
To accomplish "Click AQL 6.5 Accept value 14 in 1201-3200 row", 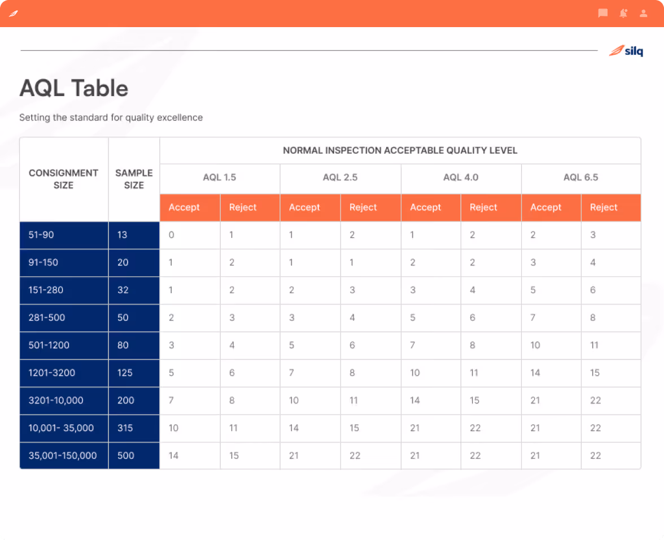I will 551,373.
